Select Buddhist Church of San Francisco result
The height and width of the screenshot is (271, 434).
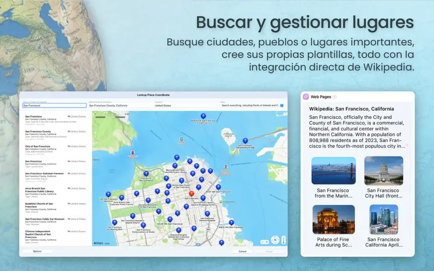(55, 208)
